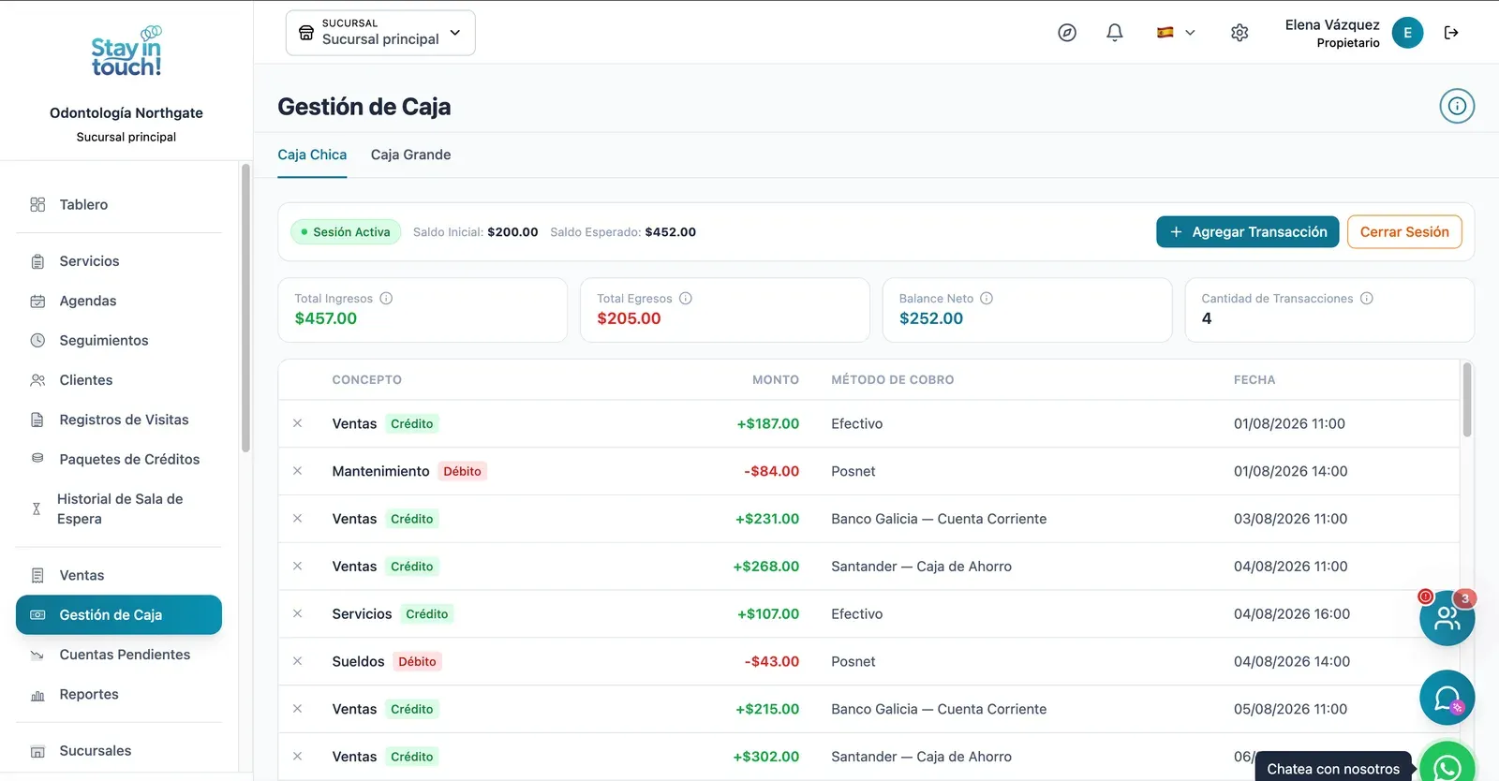Show info tooltip for Total Egresos
The width and height of the screenshot is (1499, 781).
pos(686,299)
